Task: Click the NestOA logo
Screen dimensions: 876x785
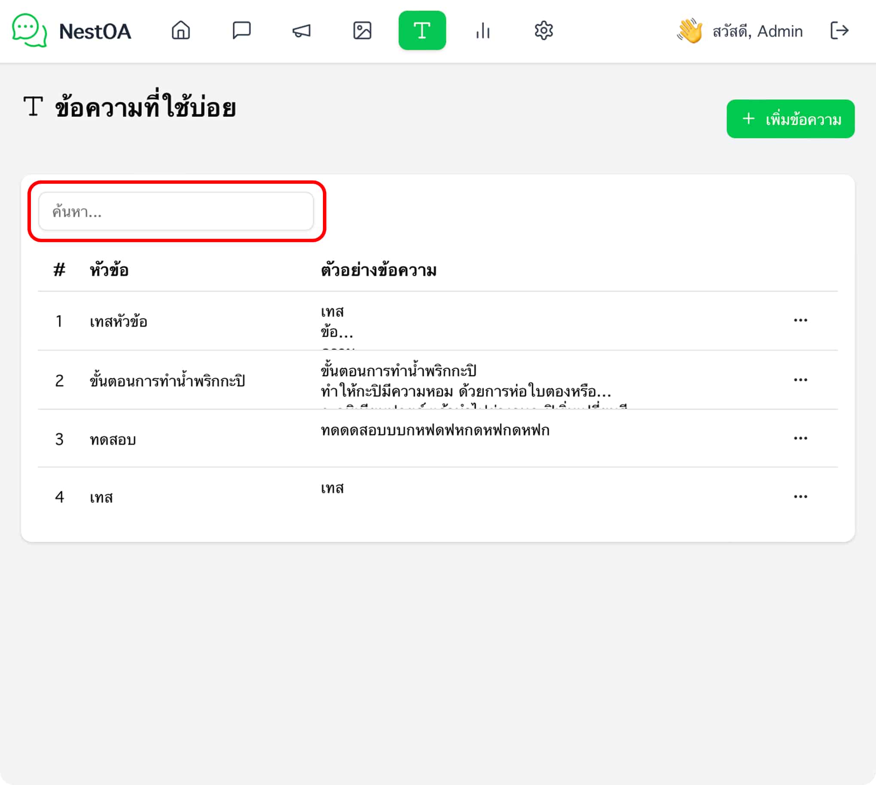Action: pyautogui.click(x=72, y=30)
